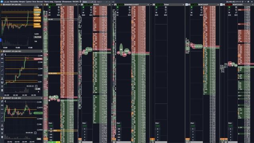
Task: Click the 16:44:45 clock in title bar
Action: point(230,2)
